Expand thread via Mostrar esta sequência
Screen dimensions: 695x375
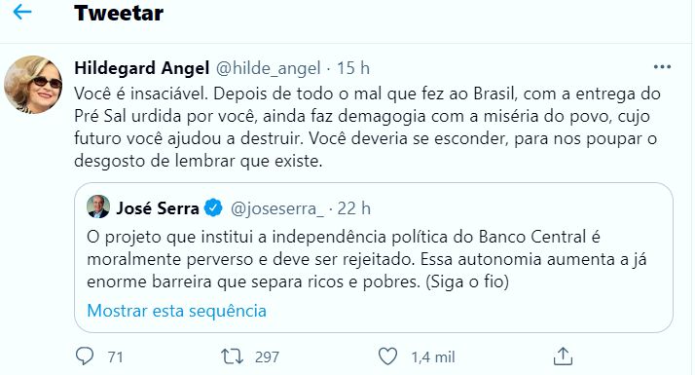[x=176, y=310]
